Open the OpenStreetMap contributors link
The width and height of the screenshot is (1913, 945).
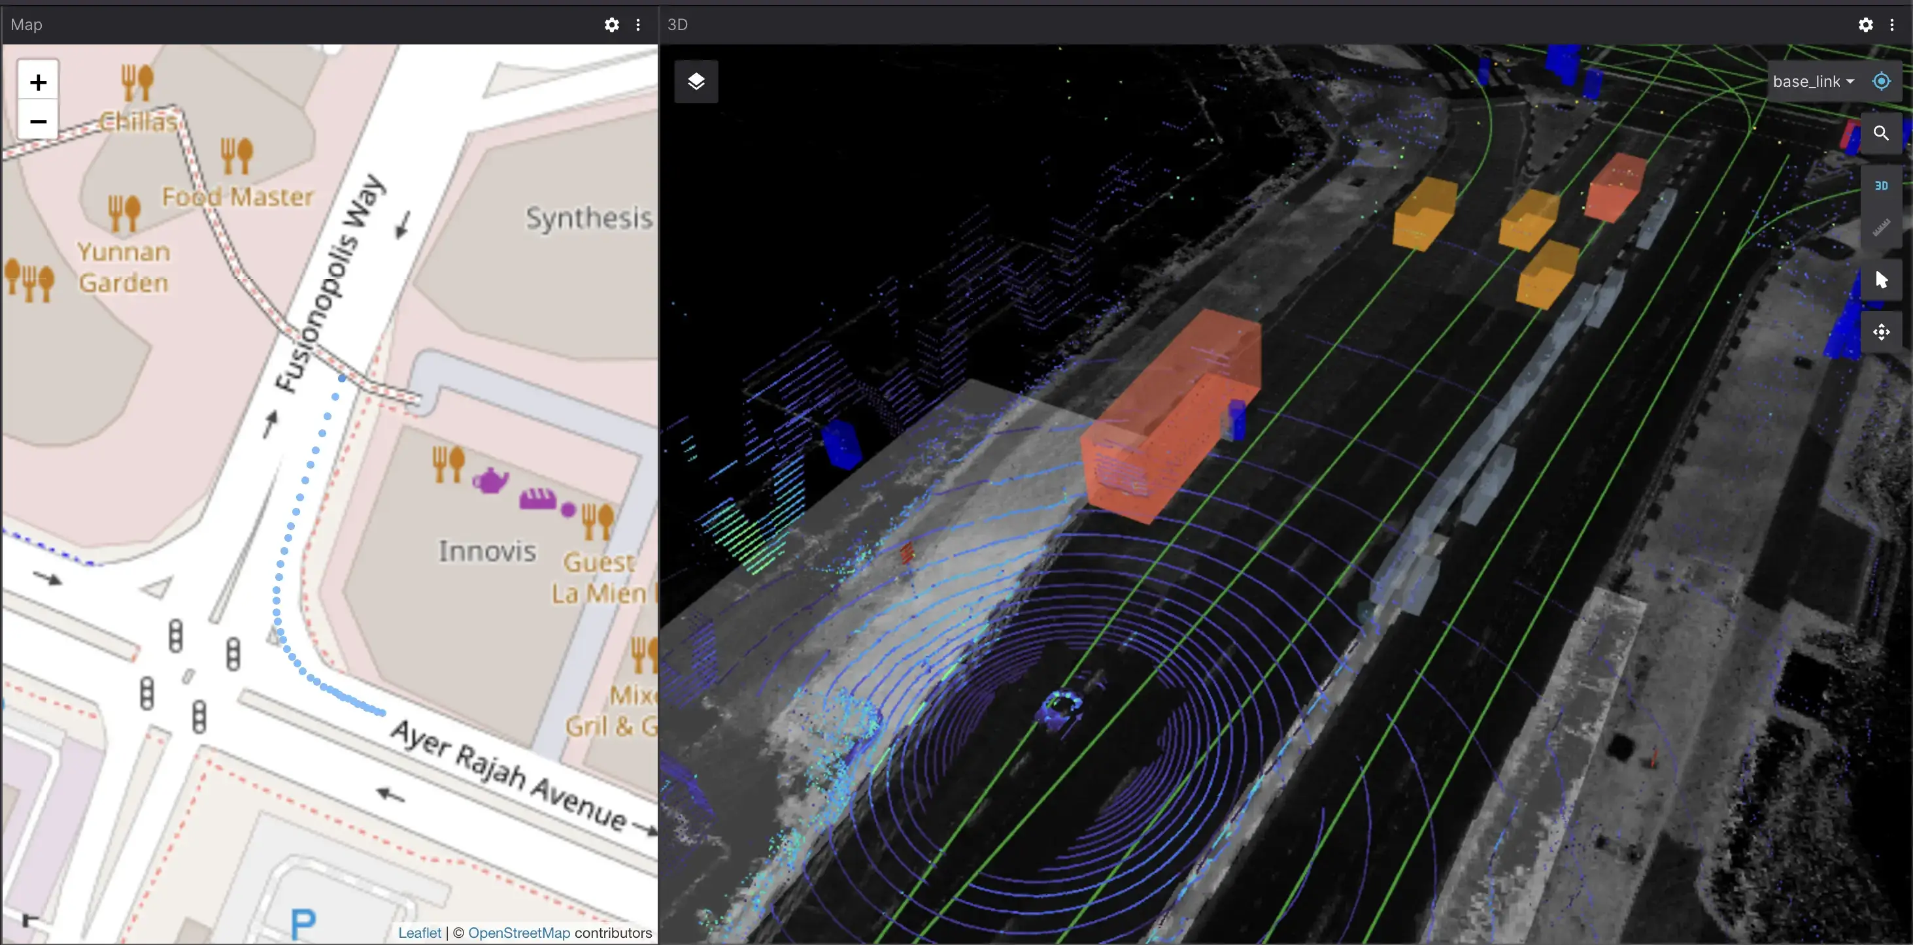(x=520, y=933)
